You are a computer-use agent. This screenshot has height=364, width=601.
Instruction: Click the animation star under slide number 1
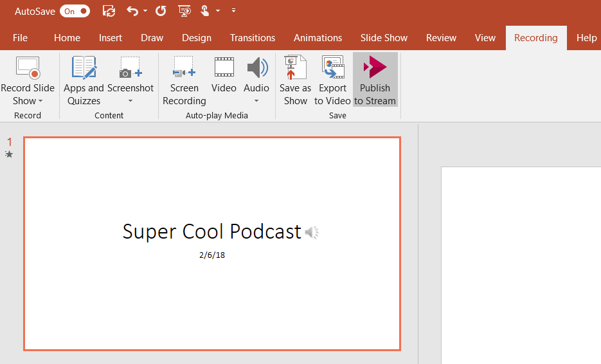pyautogui.click(x=9, y=154)
